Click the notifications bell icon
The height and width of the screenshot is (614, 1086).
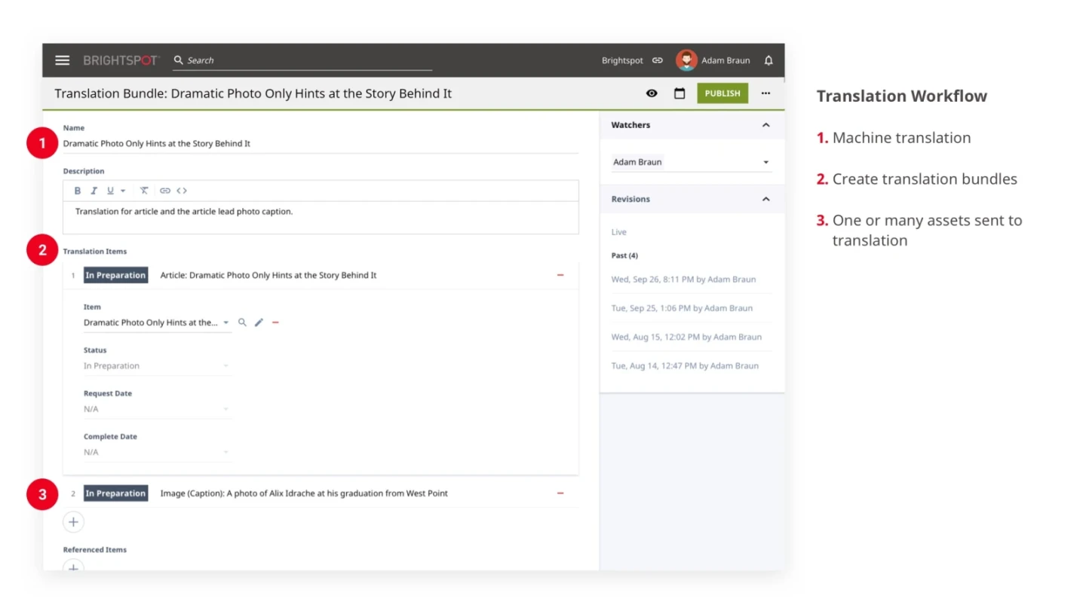tap(768, 60)
